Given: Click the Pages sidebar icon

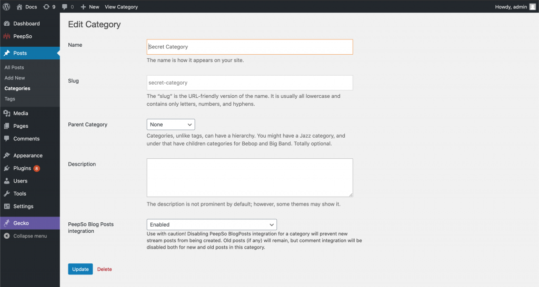Looking at the screenshot, I should 6,126.
